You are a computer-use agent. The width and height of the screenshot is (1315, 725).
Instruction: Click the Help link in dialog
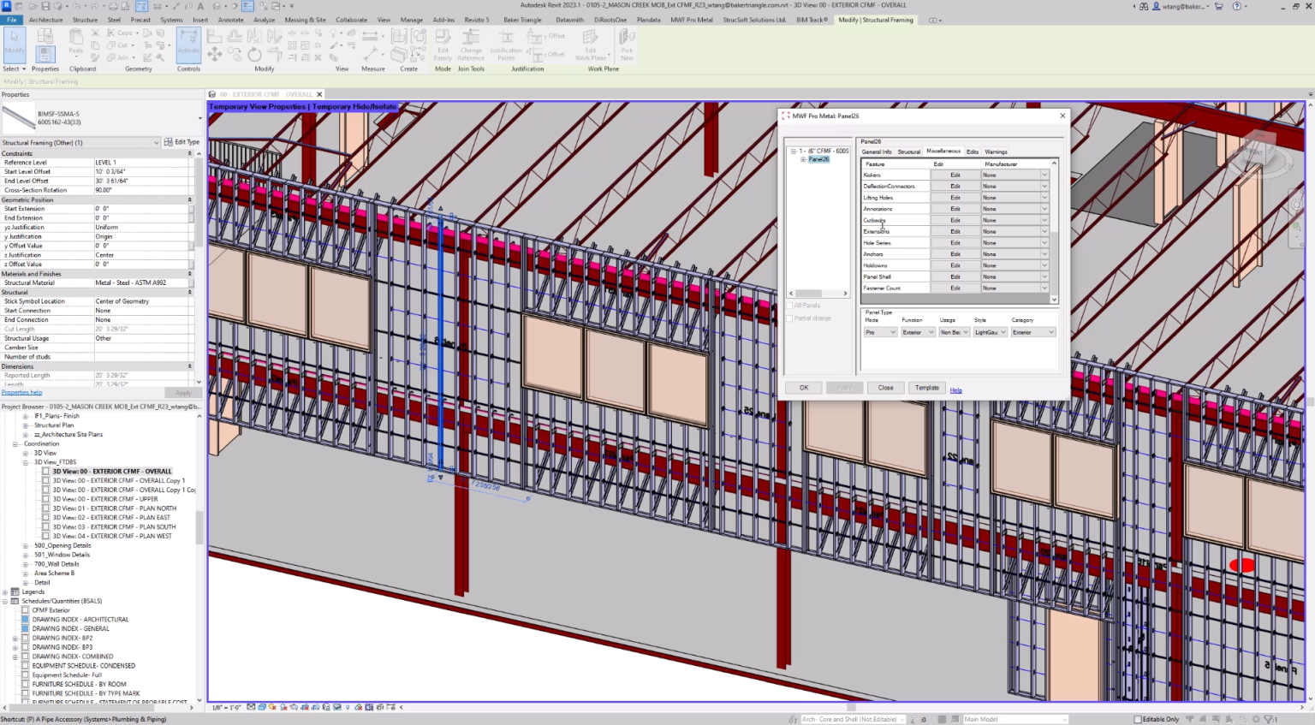955,390
